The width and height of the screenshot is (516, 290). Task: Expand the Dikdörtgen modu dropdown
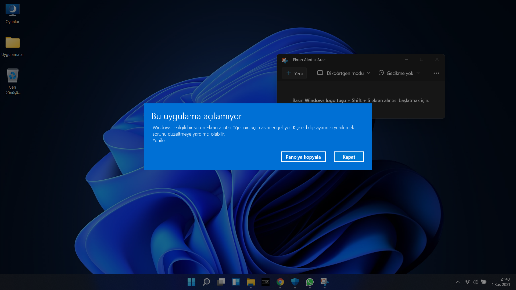(x=344, y=73)
